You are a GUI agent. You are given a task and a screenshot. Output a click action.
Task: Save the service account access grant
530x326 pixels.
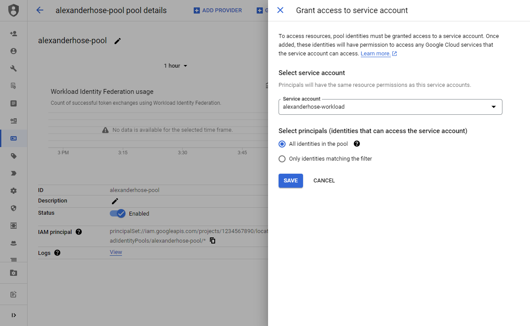(x=290, y=180)
